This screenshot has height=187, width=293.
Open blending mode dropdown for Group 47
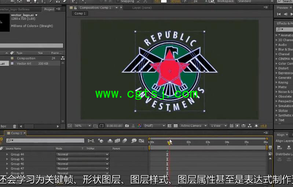point(83,168)
